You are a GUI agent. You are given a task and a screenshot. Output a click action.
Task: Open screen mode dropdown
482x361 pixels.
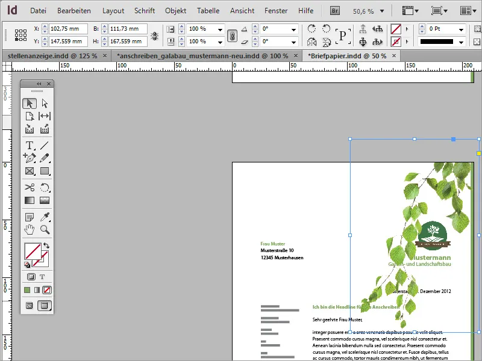pyautogui.click(x=440, y=11)
